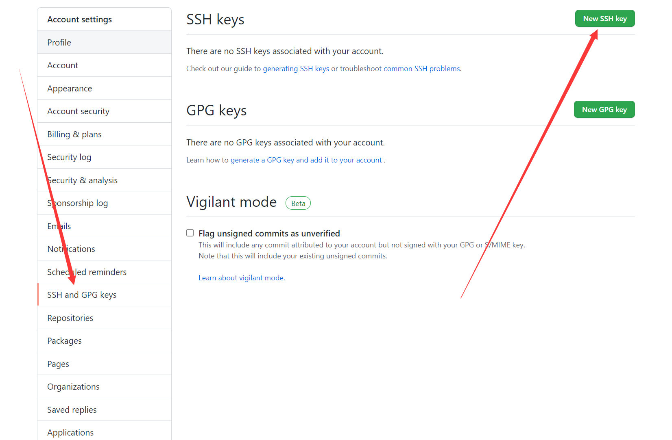Open the Sponsorship log page
Viewport: 672px width, 440px height.
click(104, 203)
